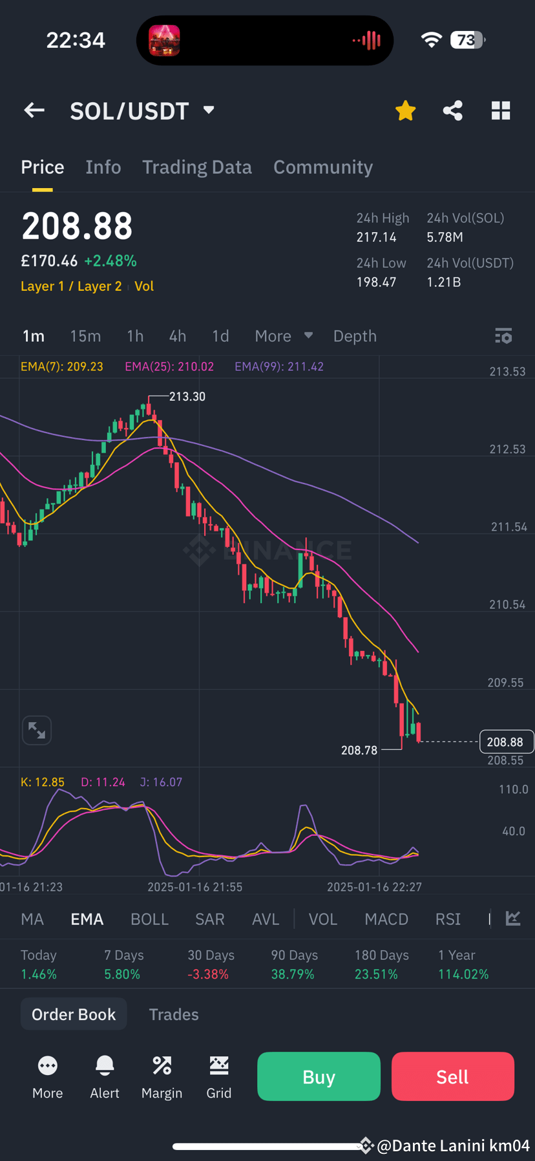Select the 4h chart interval
The height and width of the screenshot is (1161, 535).
click(178, 336)
